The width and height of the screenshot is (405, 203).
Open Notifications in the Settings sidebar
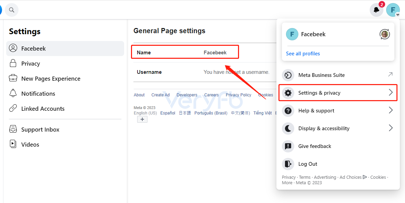(x=65, y=93)
